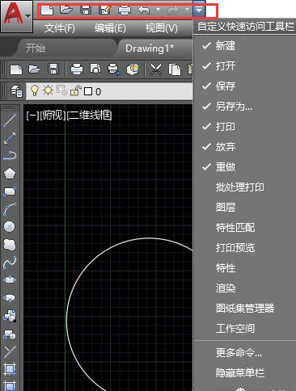Screen dimensions: 296x391
Task: Click Plot printer icon in standard toolbar
Action: pyautogui.click(x=77, y=69)
